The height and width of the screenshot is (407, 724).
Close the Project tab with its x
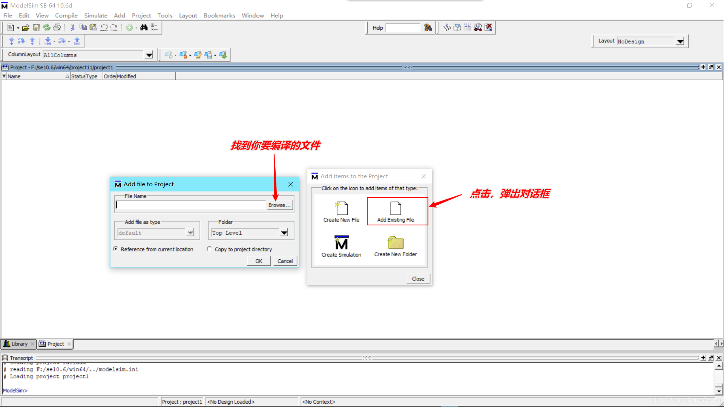point(69,344)
